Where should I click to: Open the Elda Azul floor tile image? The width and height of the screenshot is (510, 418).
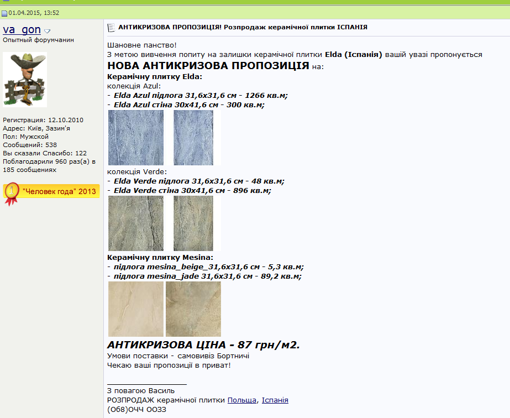pos(136,138)
